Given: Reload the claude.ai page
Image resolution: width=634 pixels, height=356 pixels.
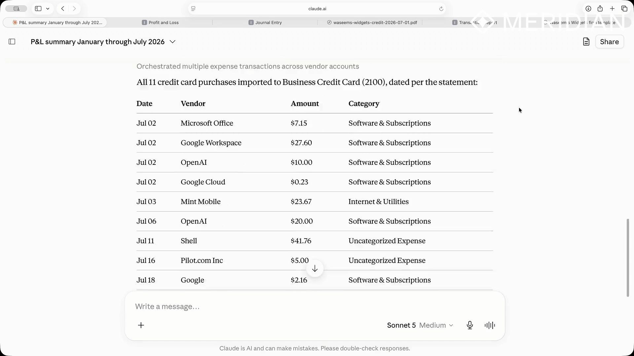Looking at the screenshot, I should click(x=441, y=9).
